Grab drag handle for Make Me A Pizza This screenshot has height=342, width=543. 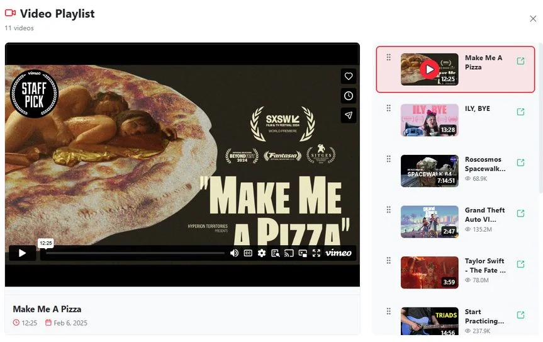389,57
